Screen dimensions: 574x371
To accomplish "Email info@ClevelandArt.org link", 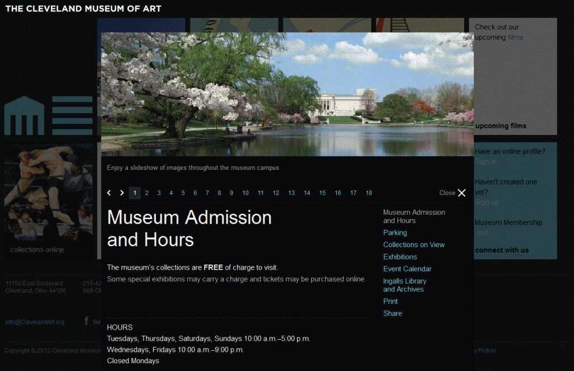I will click(x=35, y=322).
